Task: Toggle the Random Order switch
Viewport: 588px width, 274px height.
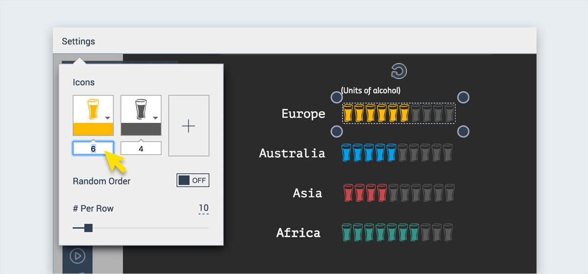Action: (x=193, y=180)
